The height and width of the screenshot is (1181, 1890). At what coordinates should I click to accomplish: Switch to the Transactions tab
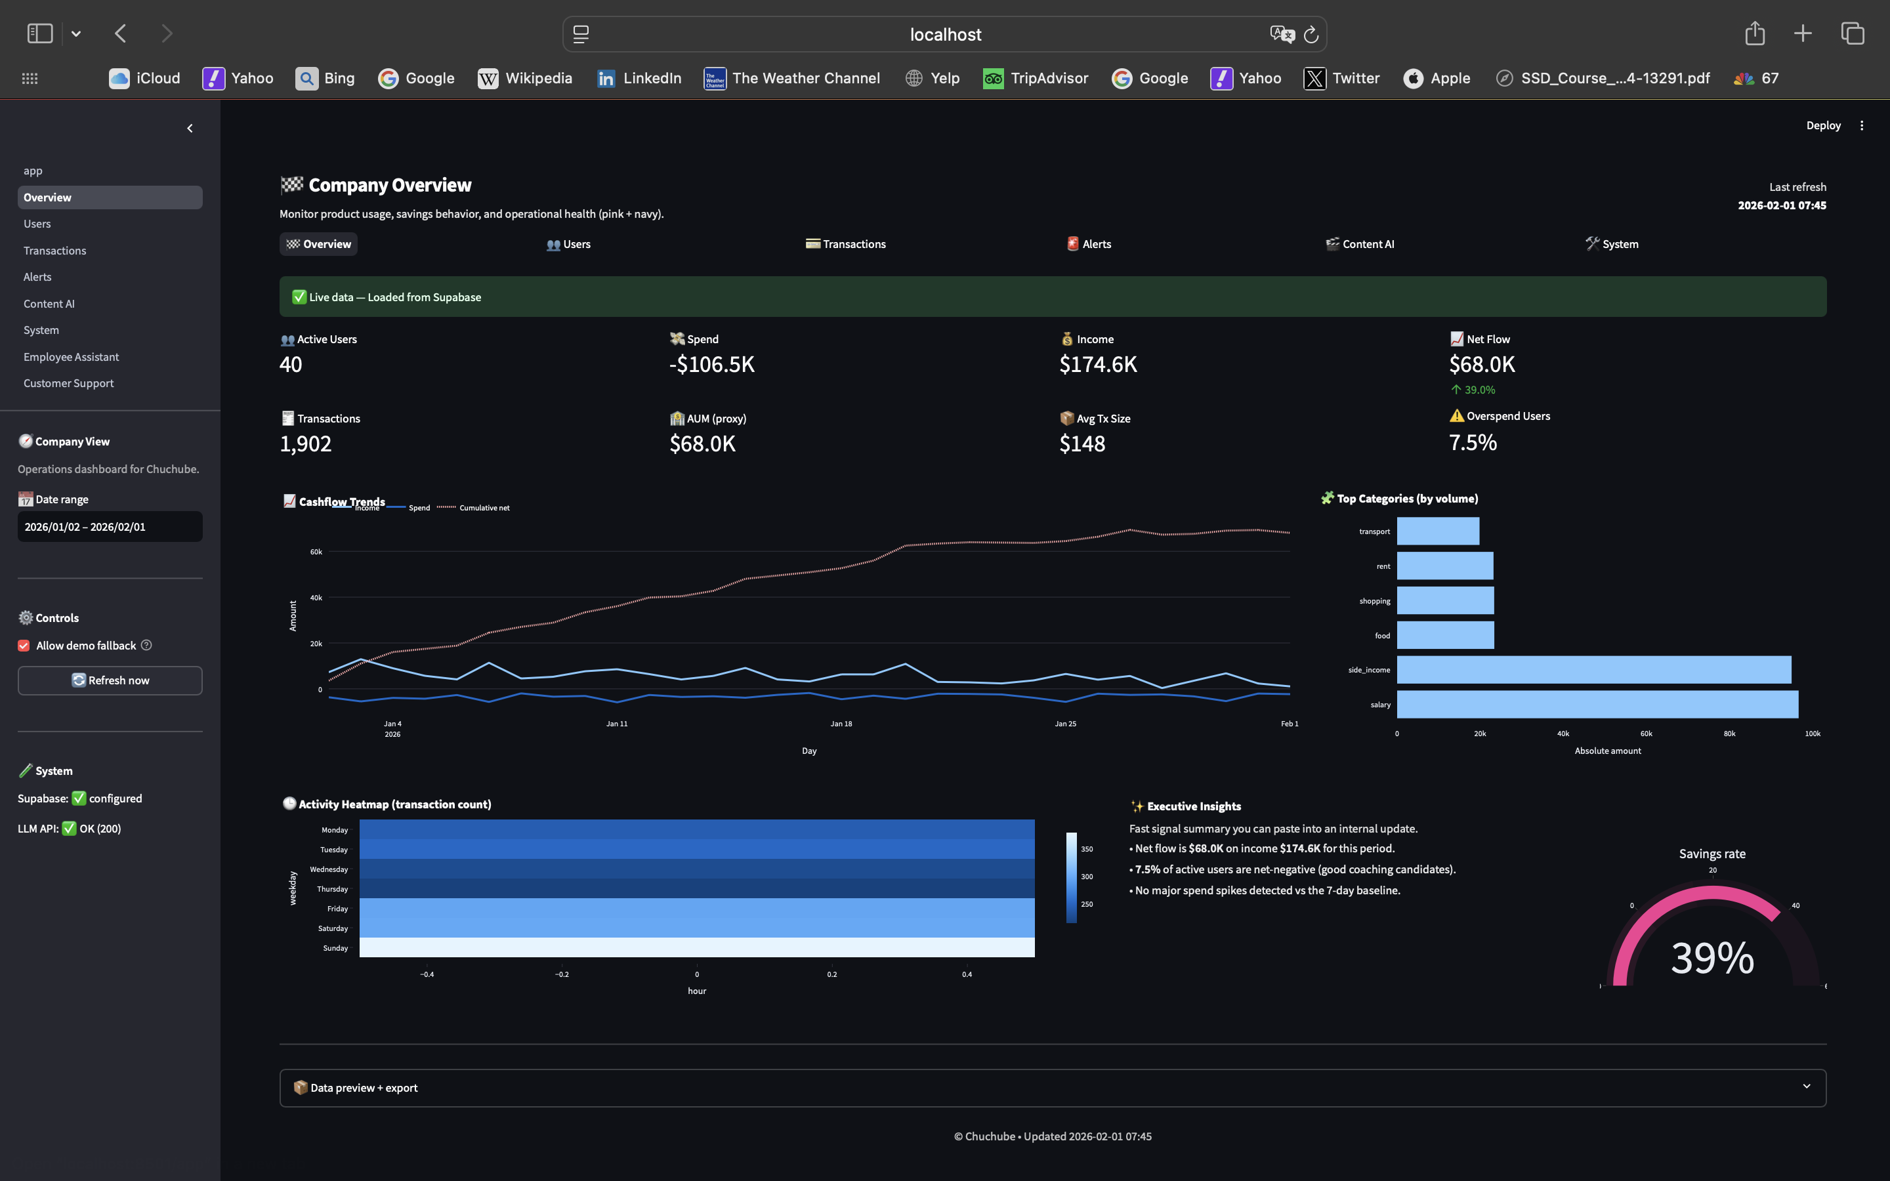tap(846, 243)
